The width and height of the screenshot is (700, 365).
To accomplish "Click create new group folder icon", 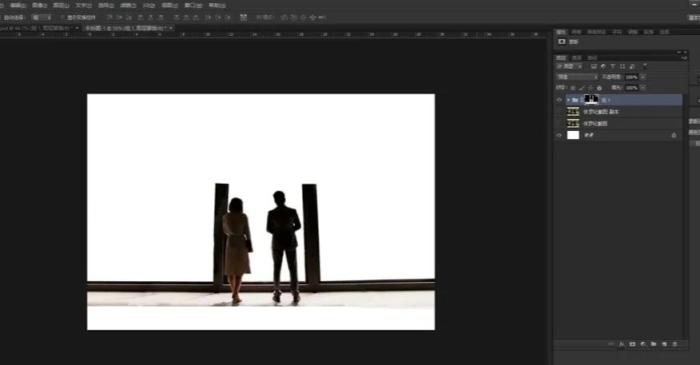I will pos(654,344).
